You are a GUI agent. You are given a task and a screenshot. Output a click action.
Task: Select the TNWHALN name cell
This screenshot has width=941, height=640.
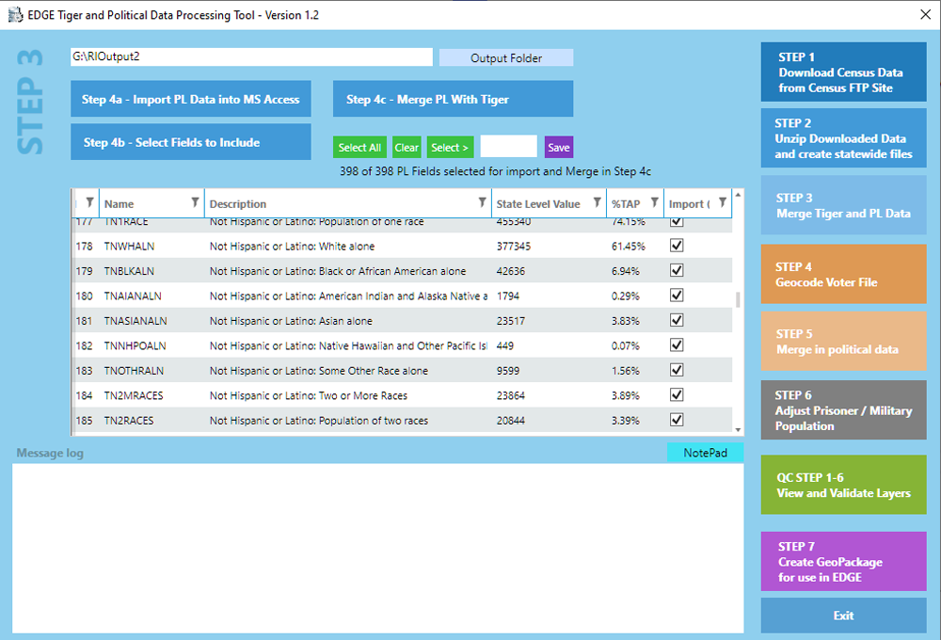(129, 247)
